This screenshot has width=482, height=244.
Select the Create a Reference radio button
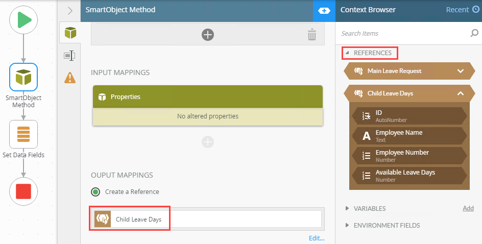click(95, 192)
